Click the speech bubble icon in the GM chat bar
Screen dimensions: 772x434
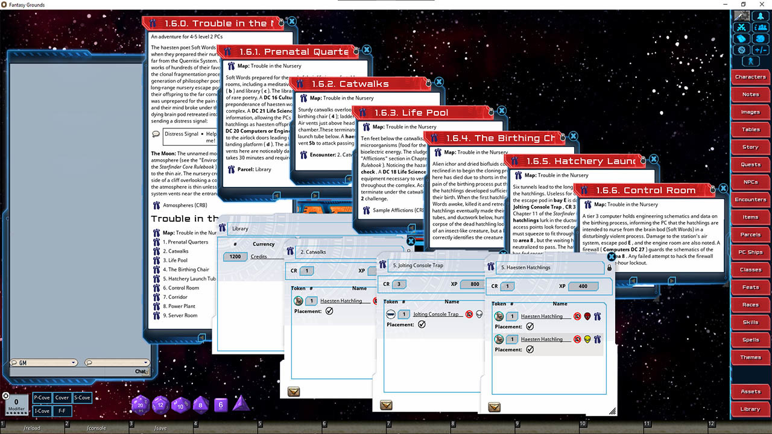[14, 362]
